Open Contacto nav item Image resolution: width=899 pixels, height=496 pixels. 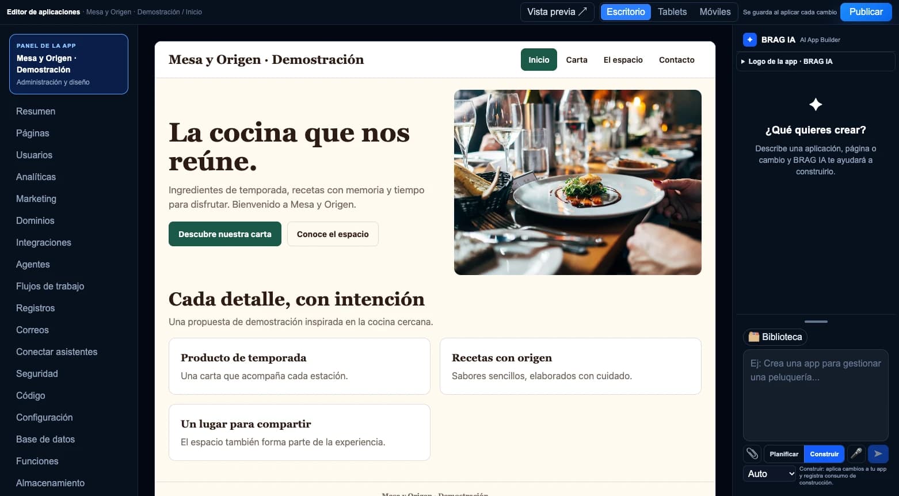click(677, 60)
